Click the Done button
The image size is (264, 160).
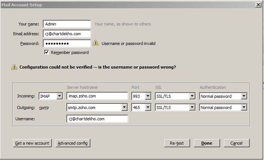(x=207, y=143)
